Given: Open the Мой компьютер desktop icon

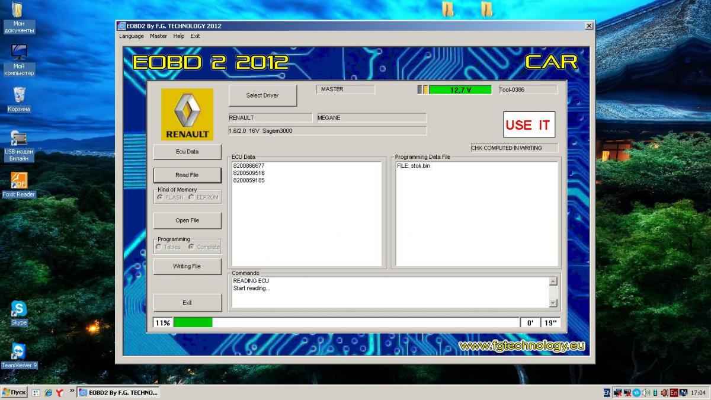Looking at the screenshot, I should click(19, 60).
